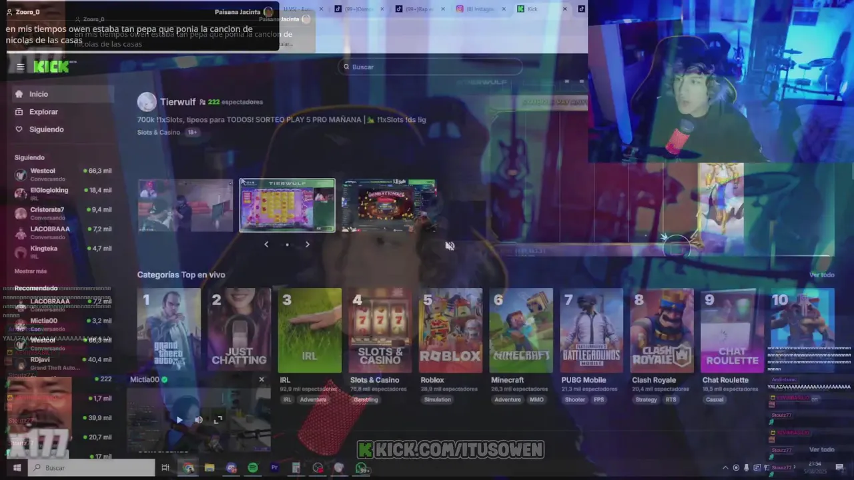Open the Slots & Casino category card
This screenshot has height=480, width=854.
(x=380, y=331)
